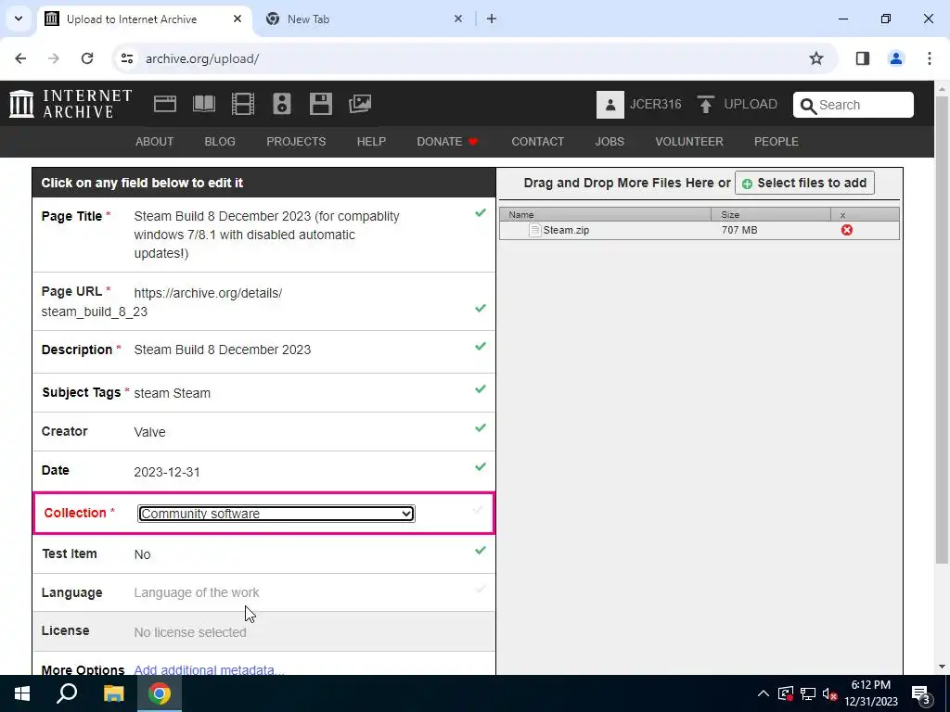
Task: Click the No license selected field
Action: [x=190, y=632]
